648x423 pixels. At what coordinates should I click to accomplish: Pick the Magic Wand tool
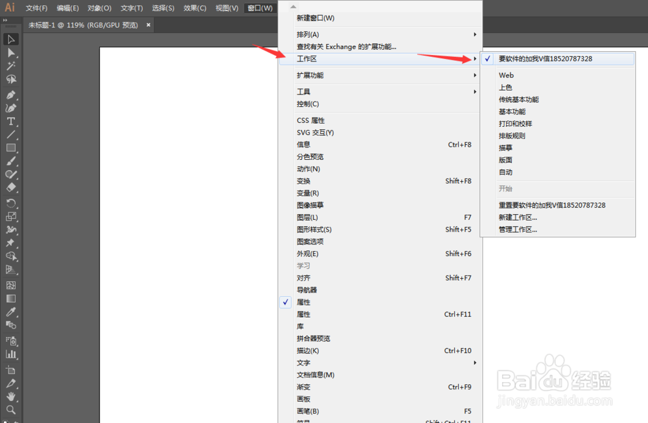click(x=11, y=66)
